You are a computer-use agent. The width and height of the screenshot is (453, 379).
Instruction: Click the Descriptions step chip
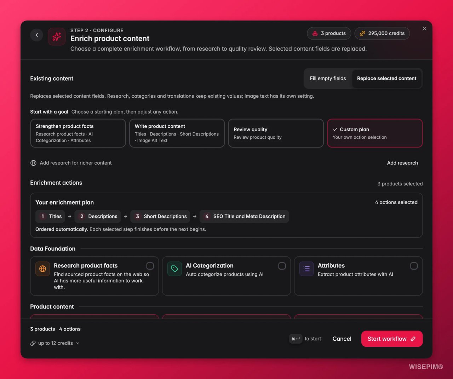click(98, 217)
